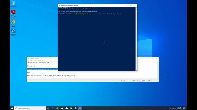Click 'Ln 5, Col 1' in Notepad status bar
This screenshot has height=110, width=197.
(122, 81)
